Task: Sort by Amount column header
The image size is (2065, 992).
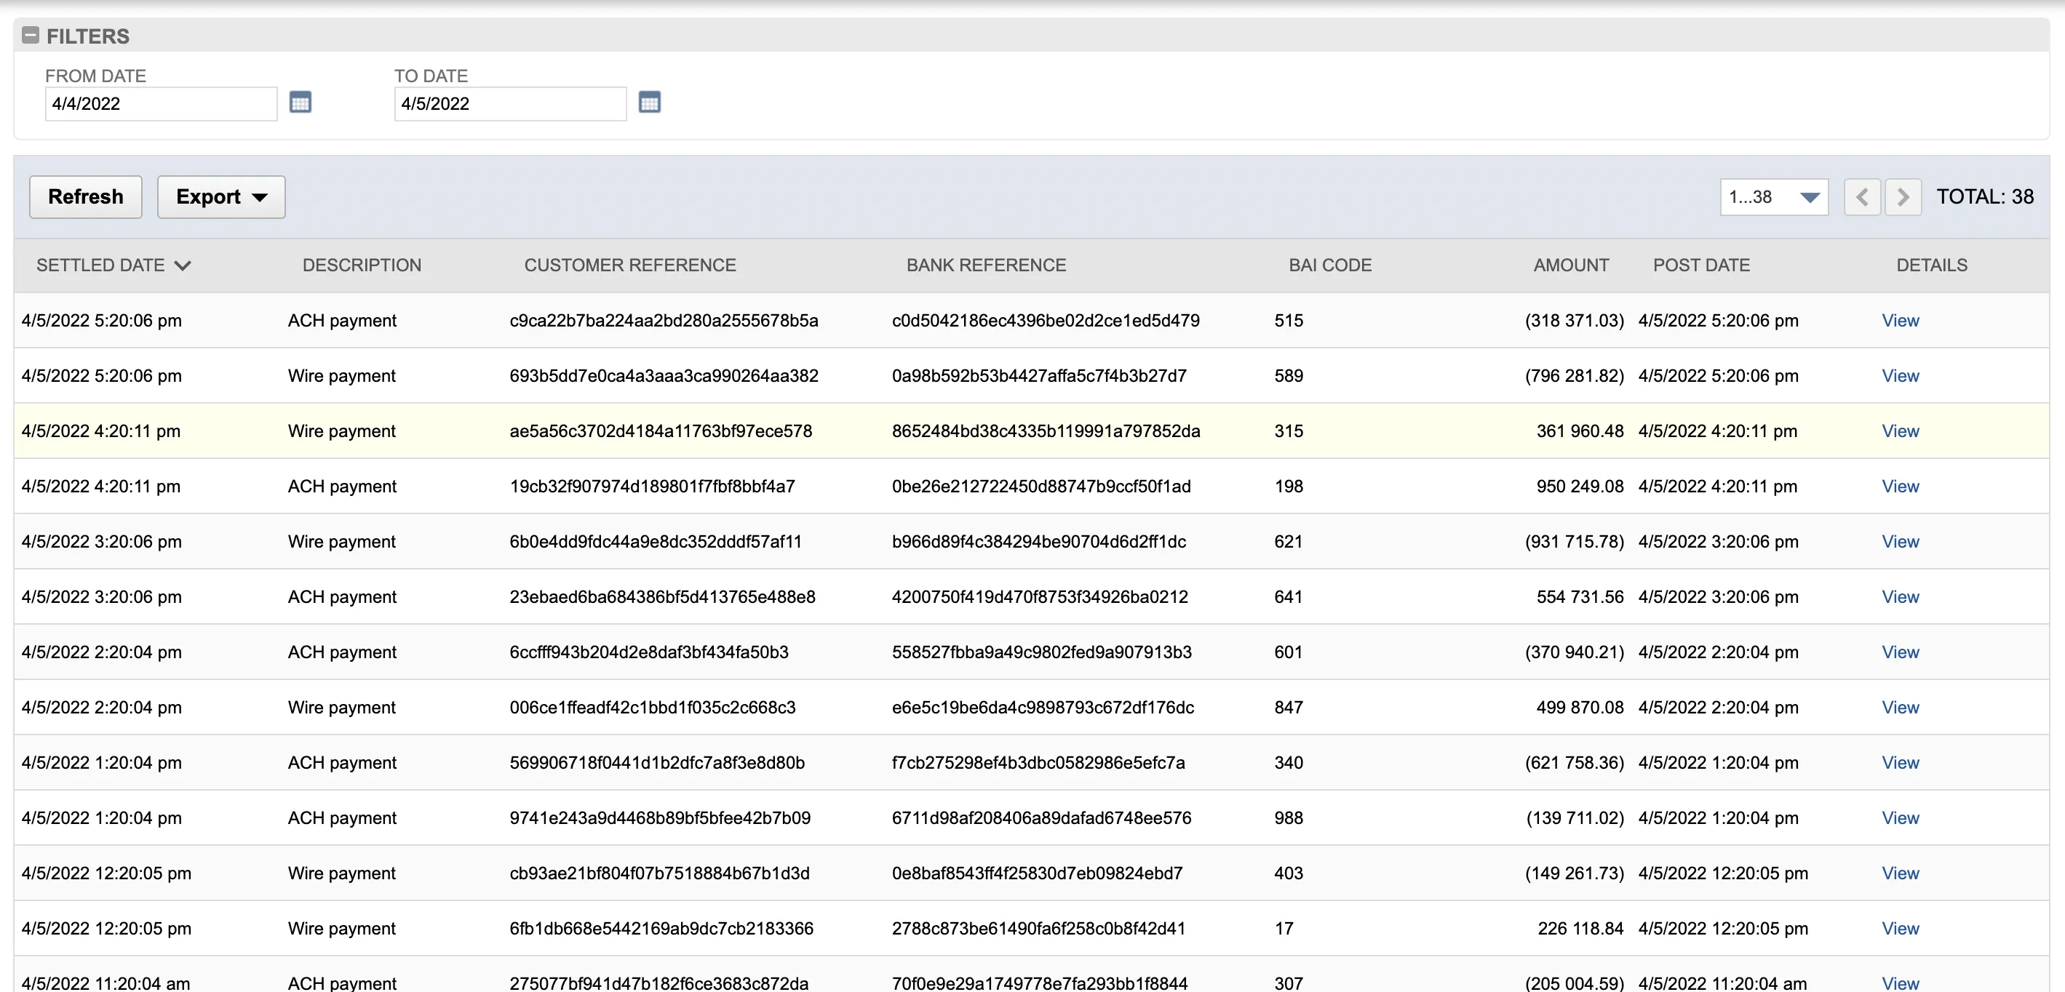Action: (x=1571, y=265)
